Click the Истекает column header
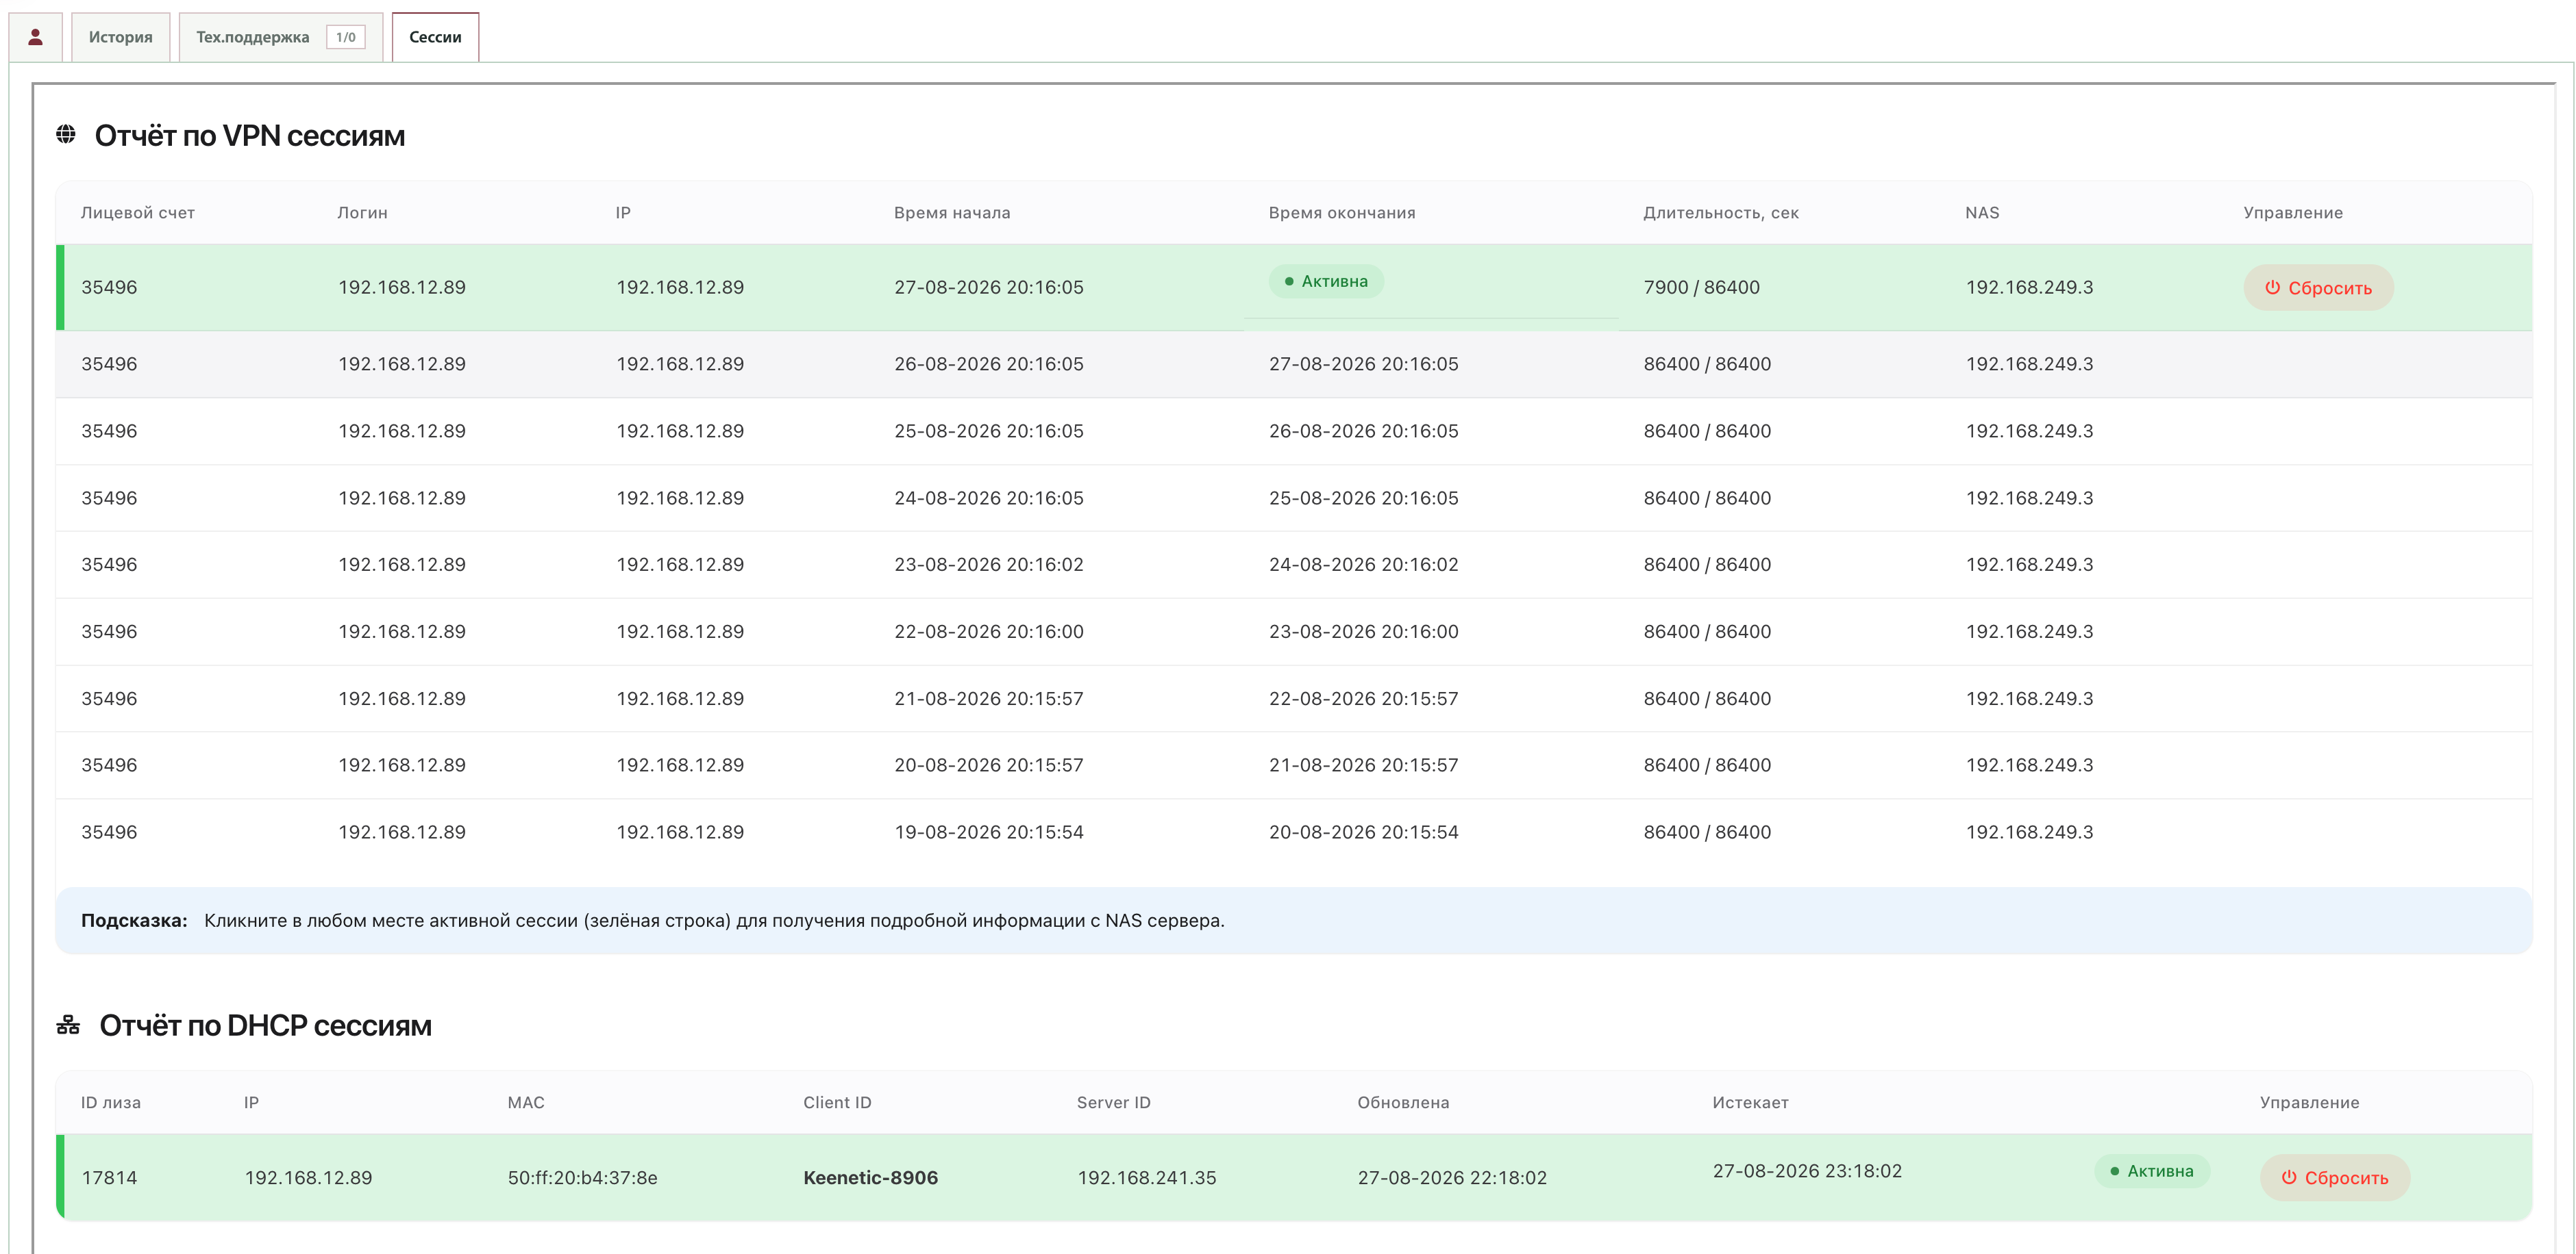The image size is (2576, 1254). coord(1750,1102)
